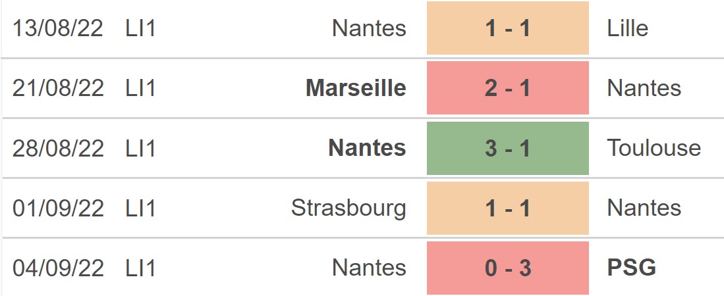Click the Strasbourg team name

(x=348, y=208)
